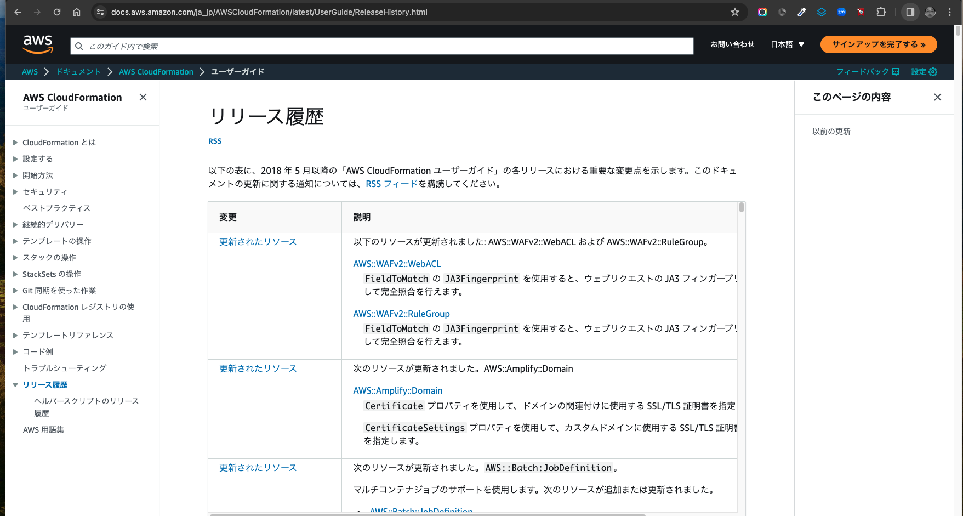The height and width of the screenshot is (516, 963).
Task: Expand the コード例 sidebar section
Action: click(x=15, y=352)
